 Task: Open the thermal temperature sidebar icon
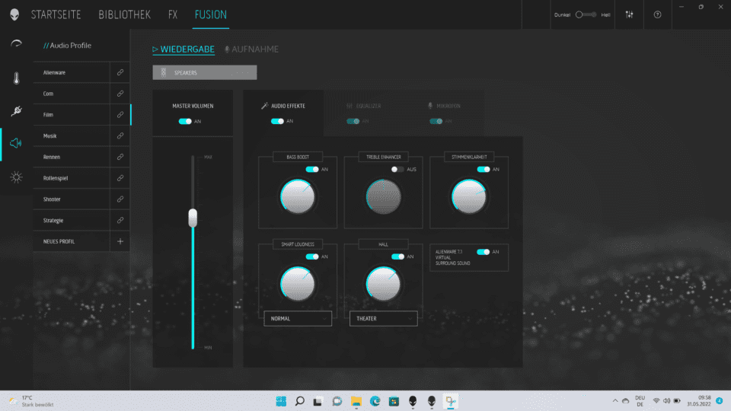tap(16, 78)
